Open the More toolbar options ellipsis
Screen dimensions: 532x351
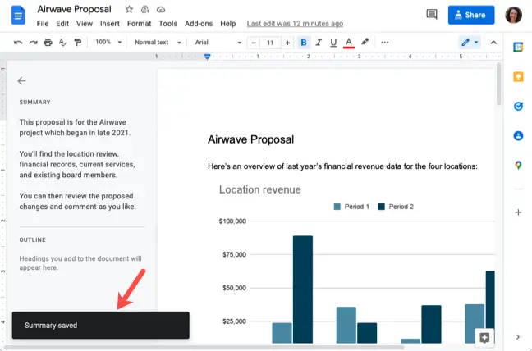(384, 43)
